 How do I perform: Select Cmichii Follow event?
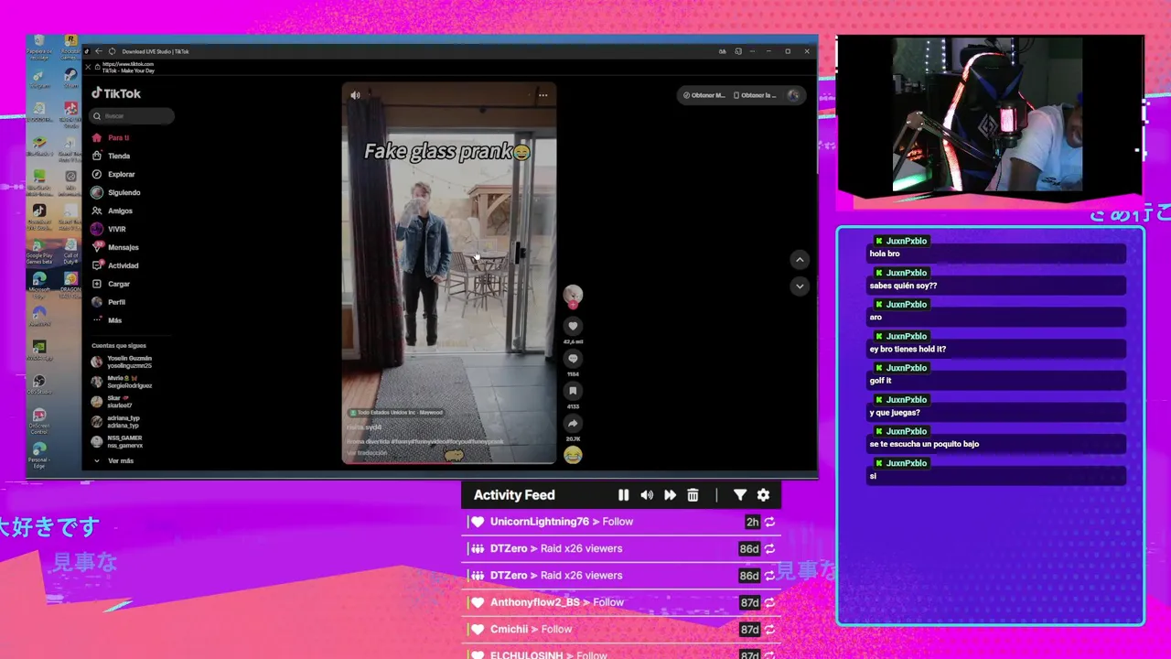point(620,630)
